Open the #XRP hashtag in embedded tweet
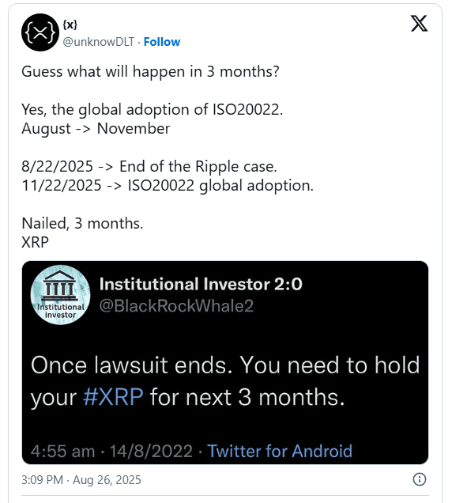The image size is (452, 503). point(113,397)
